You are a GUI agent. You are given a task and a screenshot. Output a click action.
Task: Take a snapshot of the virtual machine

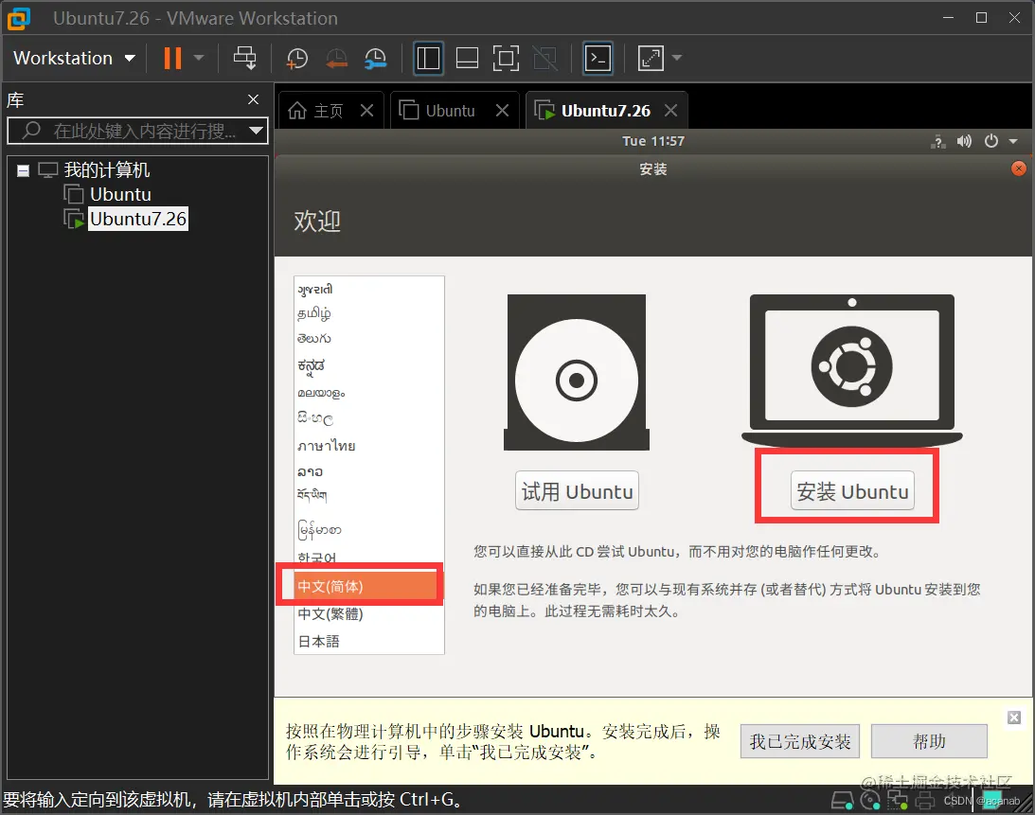coord(297,58)
